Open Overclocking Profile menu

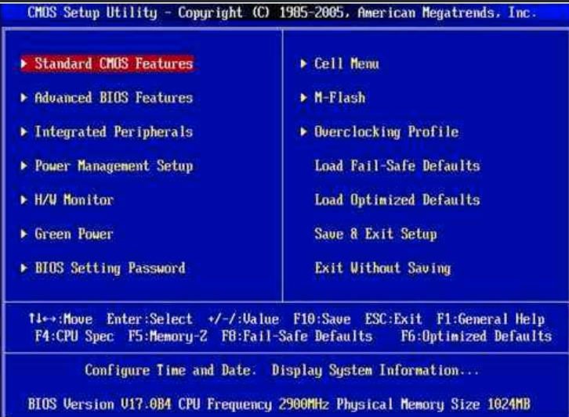[386, 132]
